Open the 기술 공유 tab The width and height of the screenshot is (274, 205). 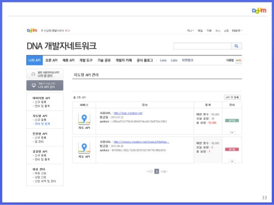pyautogui.click(x=104, y=60)
